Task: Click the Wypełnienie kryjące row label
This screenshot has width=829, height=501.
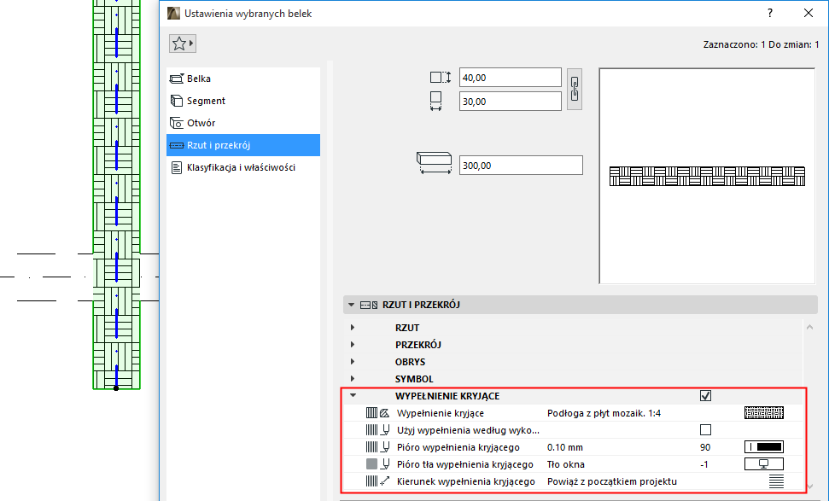Action: pos(440,413)
